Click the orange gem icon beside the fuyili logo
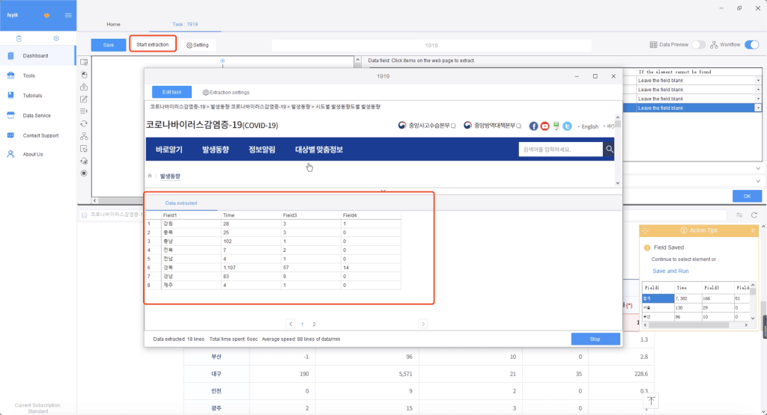This screenshot has height=415, width=767. 46,16
